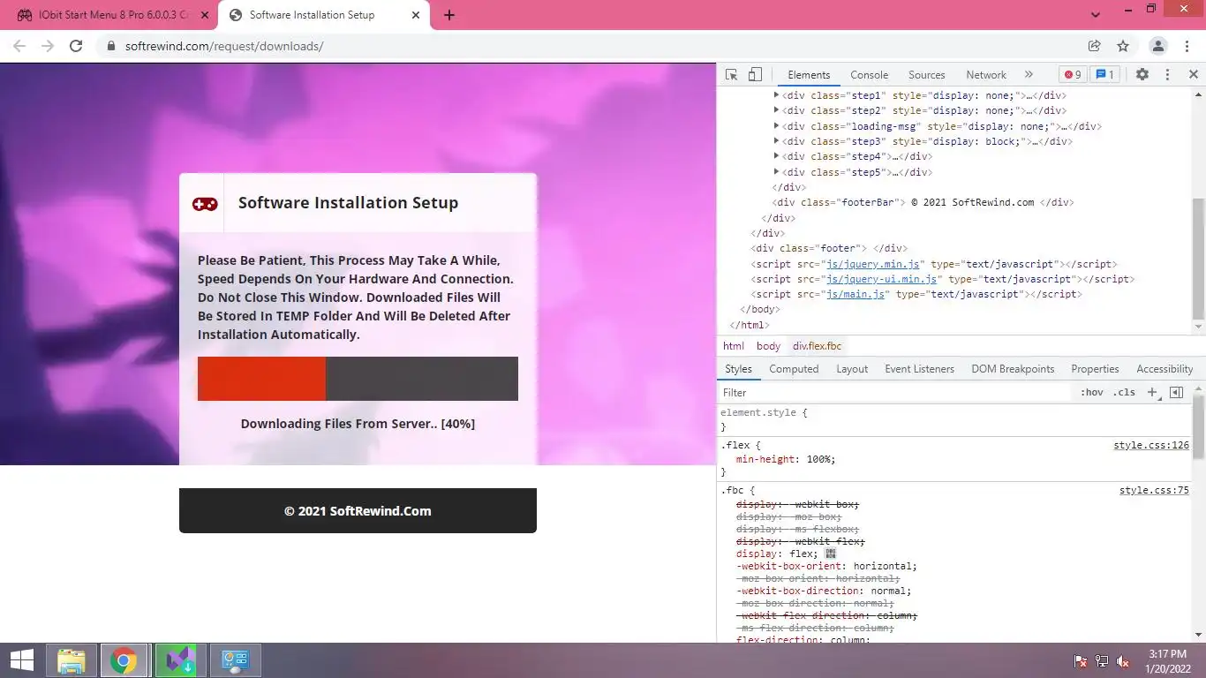1206x678 pixels.
Task: Select the div class="footer" line
Action: coord(829,248)
